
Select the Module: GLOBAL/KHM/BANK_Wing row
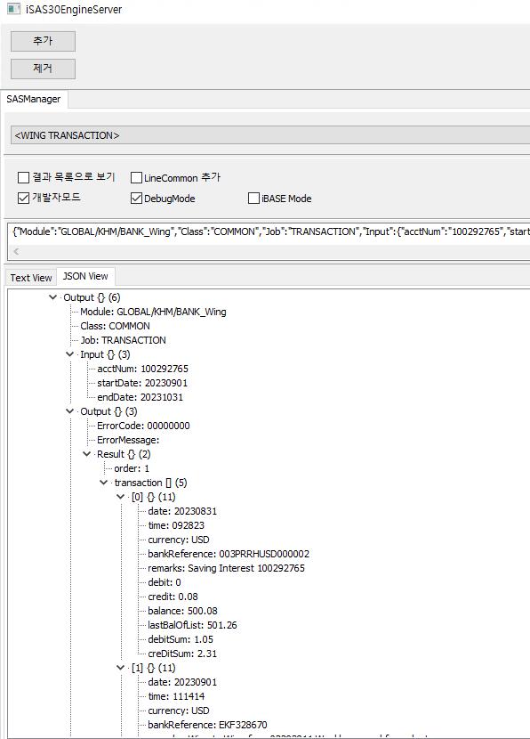coord(153,312)
